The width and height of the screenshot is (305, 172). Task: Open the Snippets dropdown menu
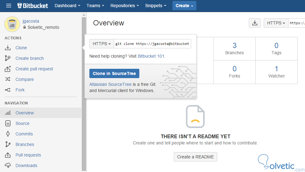pyautogui.click(x=156, y=6)
